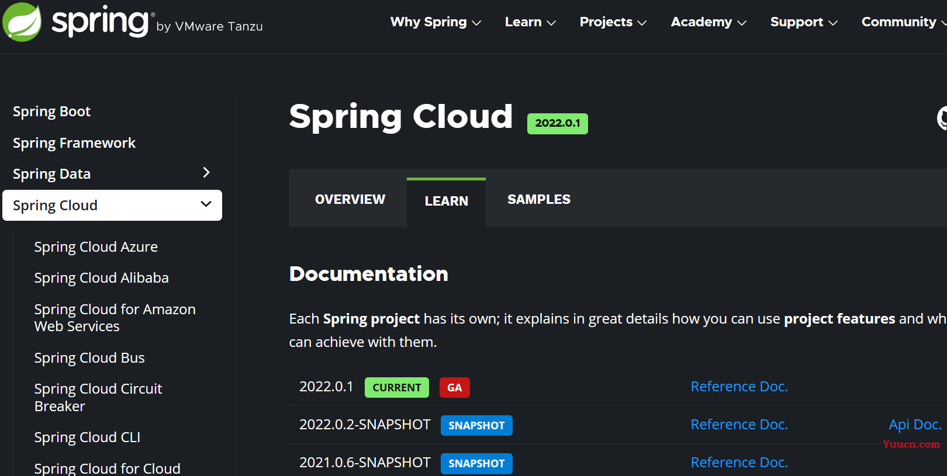Click the Documentation heading
Screen dimensions: 947x476
click(x=369, y=274)
